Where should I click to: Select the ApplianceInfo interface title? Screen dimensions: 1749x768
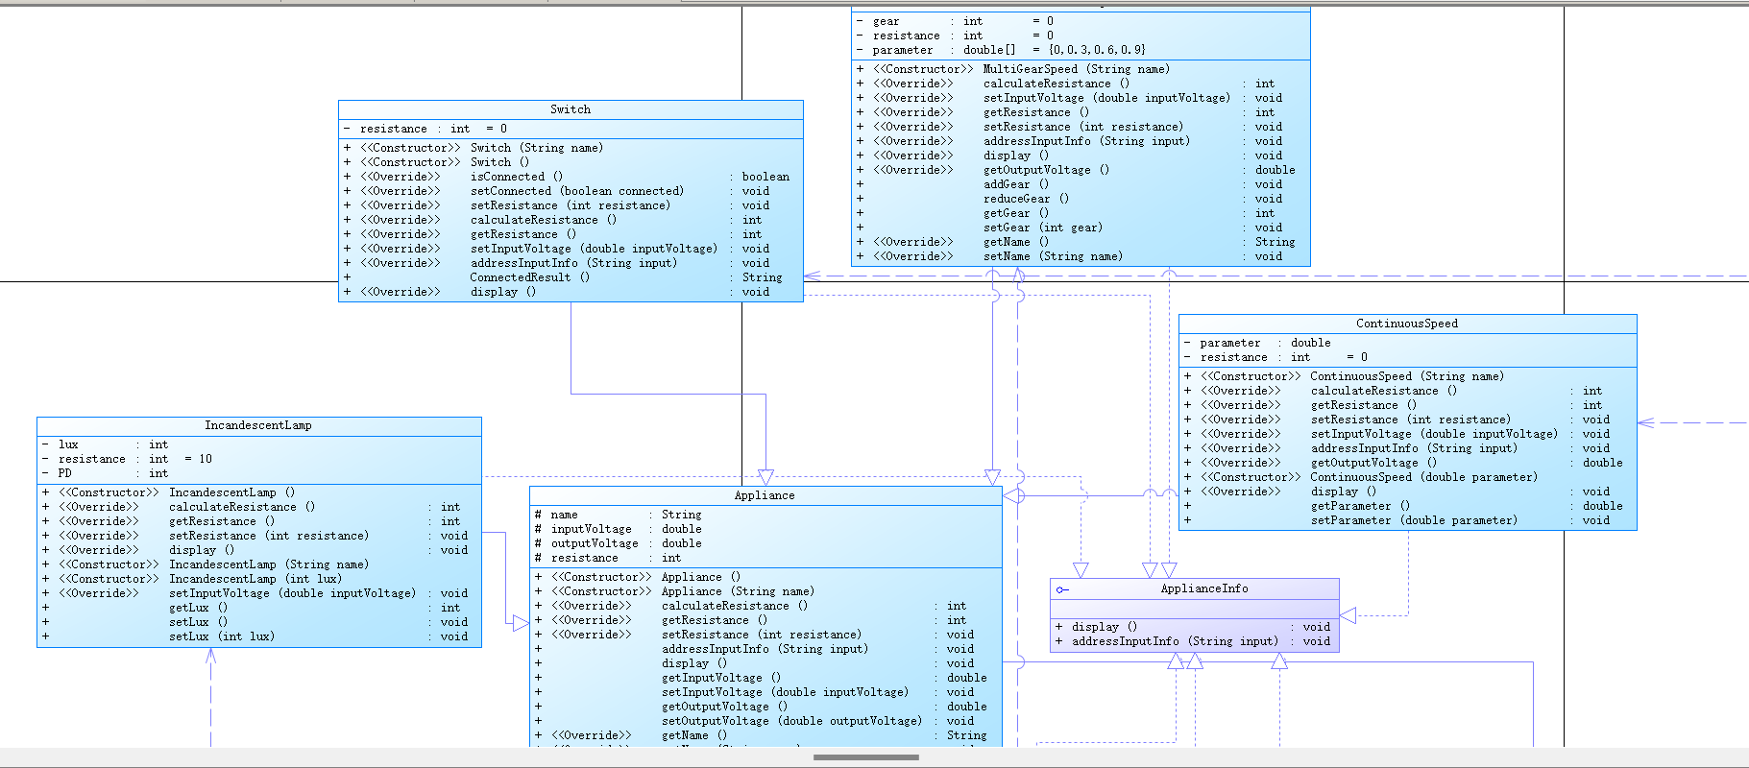pos(1204,588)
